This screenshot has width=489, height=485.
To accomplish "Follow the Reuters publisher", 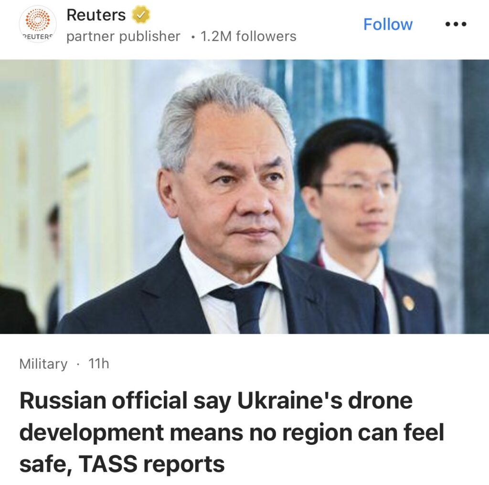I will click(388, 24).
